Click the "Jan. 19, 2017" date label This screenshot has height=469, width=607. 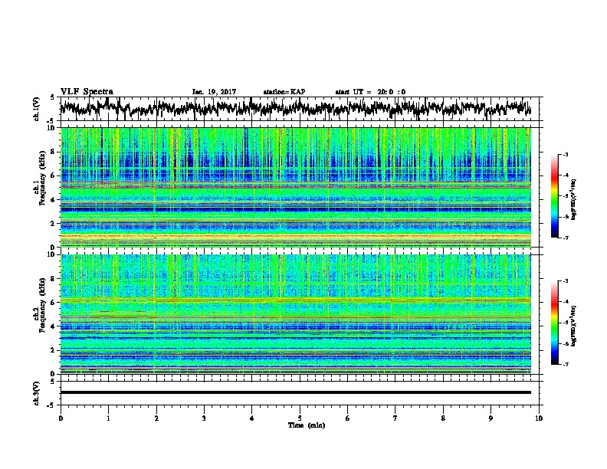pyautogui.click(x=214, y=92)
